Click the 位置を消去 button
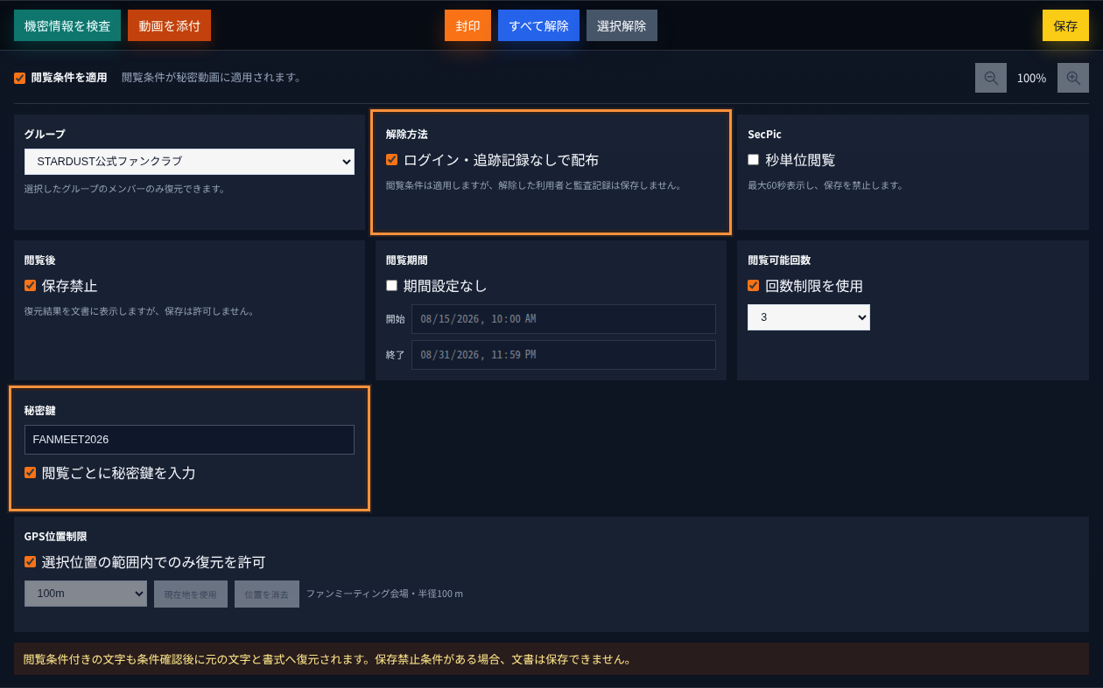1103x688 pixels. click(267, 594)
